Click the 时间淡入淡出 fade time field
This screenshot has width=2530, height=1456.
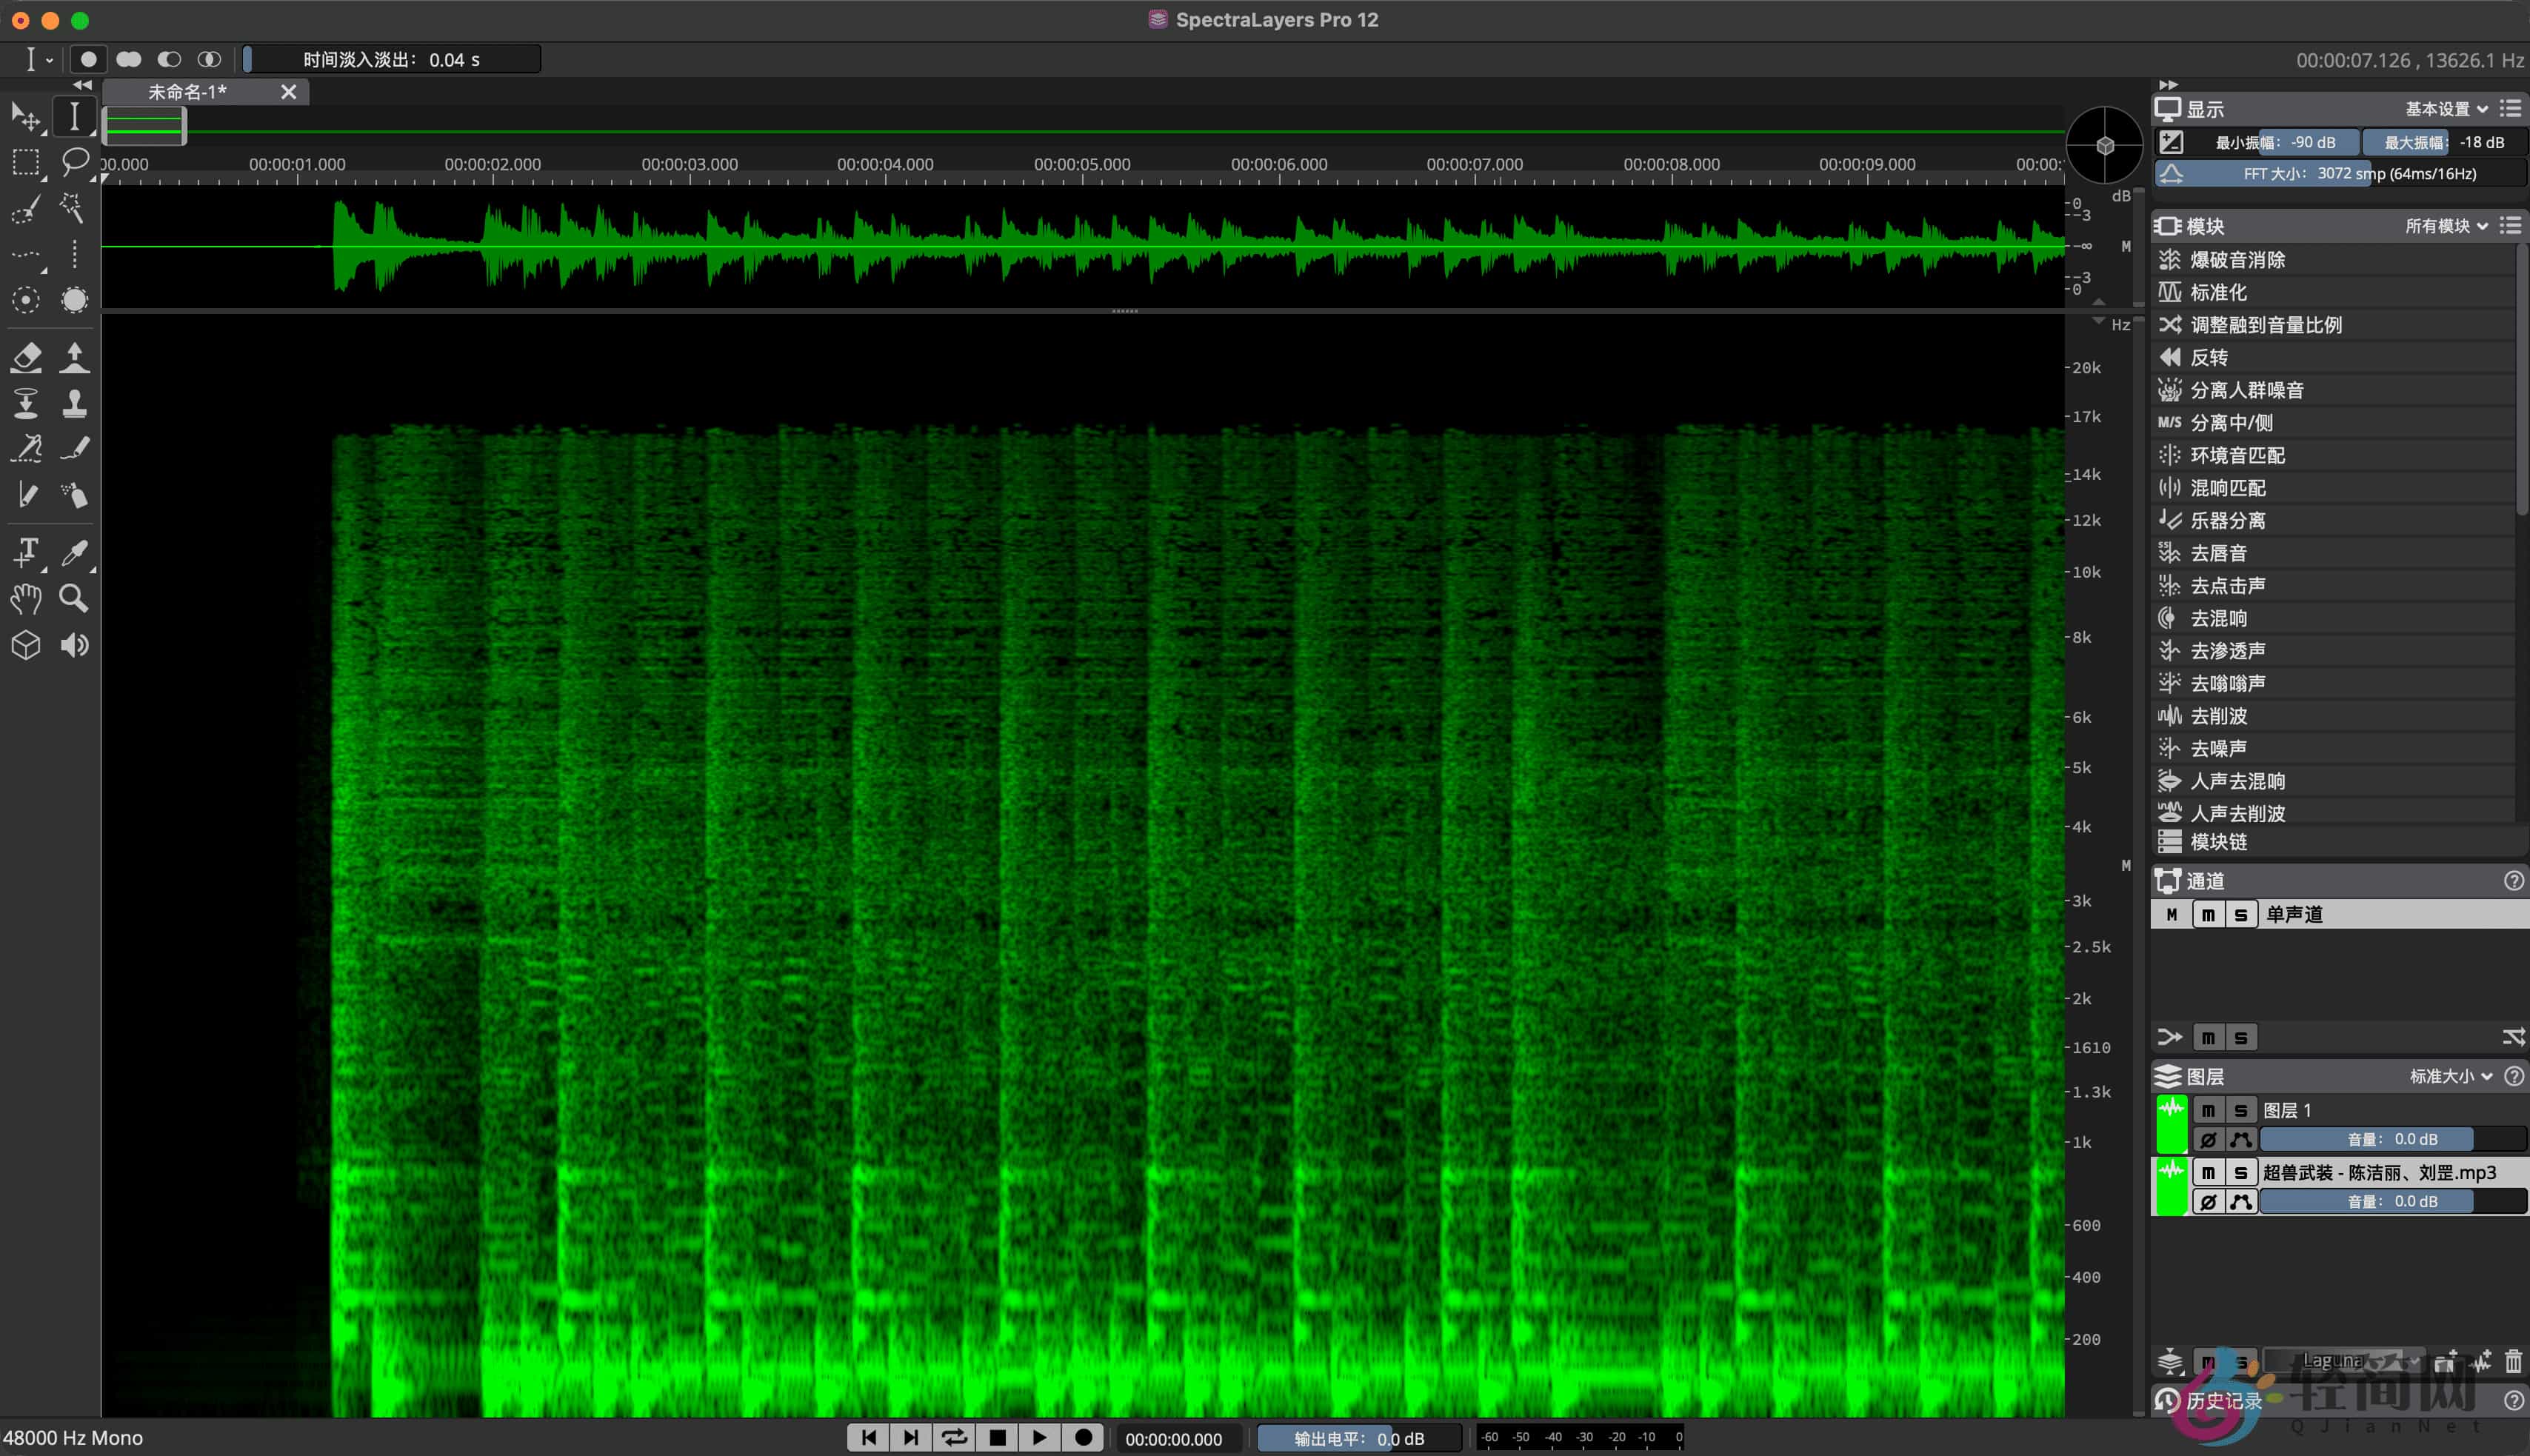pyautogui.click(x=392, y=60)
